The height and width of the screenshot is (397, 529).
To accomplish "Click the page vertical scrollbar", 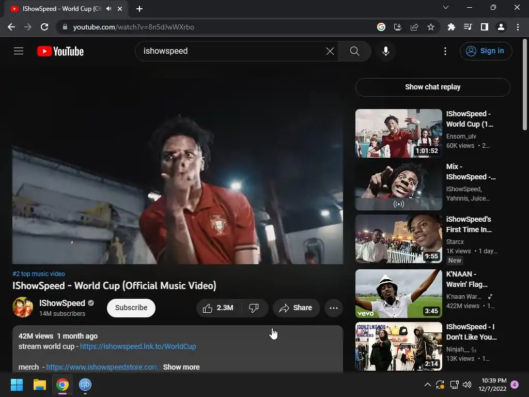I will (525, 84).
